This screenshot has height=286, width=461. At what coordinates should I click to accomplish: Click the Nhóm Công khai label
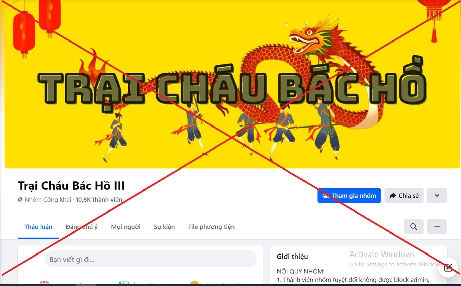tap(48, 199)
